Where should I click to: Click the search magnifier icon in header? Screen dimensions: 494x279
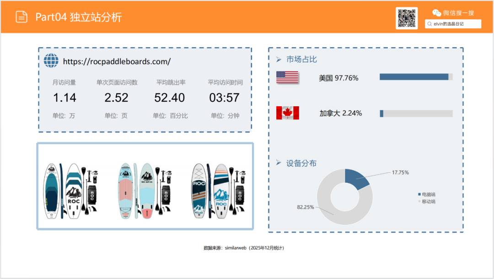tap(430, 24)
